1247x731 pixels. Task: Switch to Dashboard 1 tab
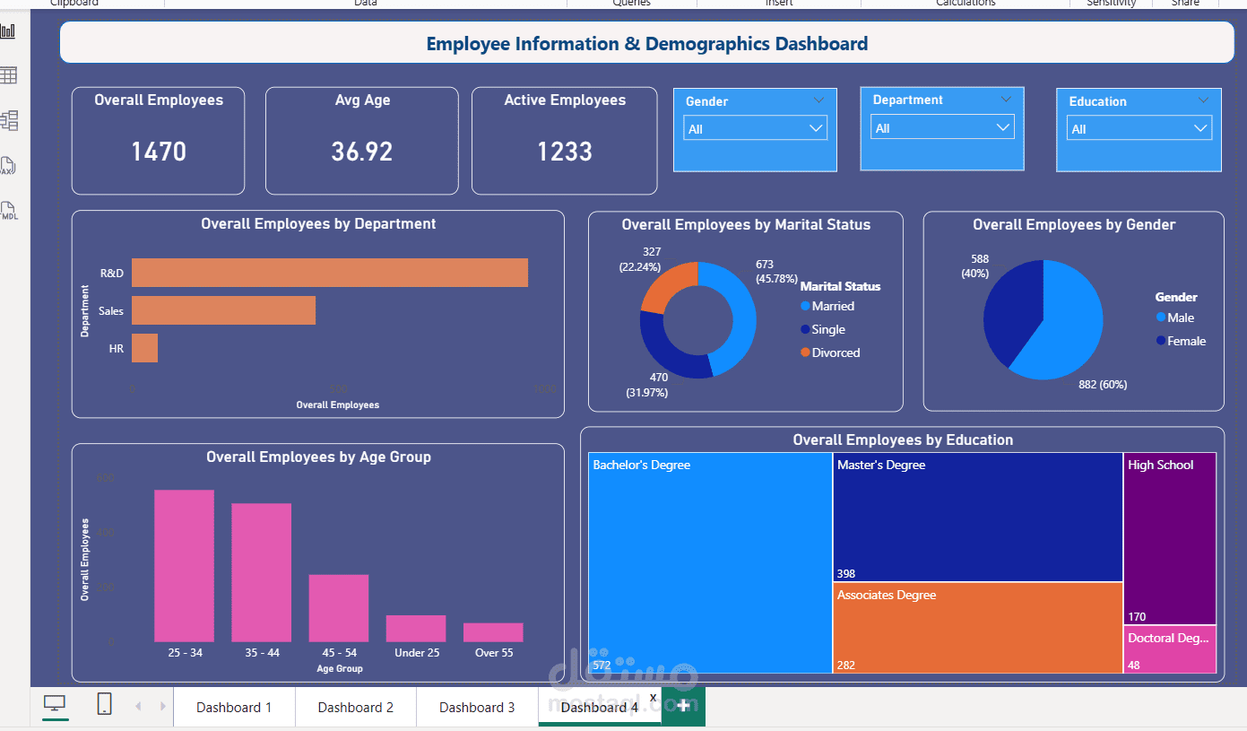point(234,707)
